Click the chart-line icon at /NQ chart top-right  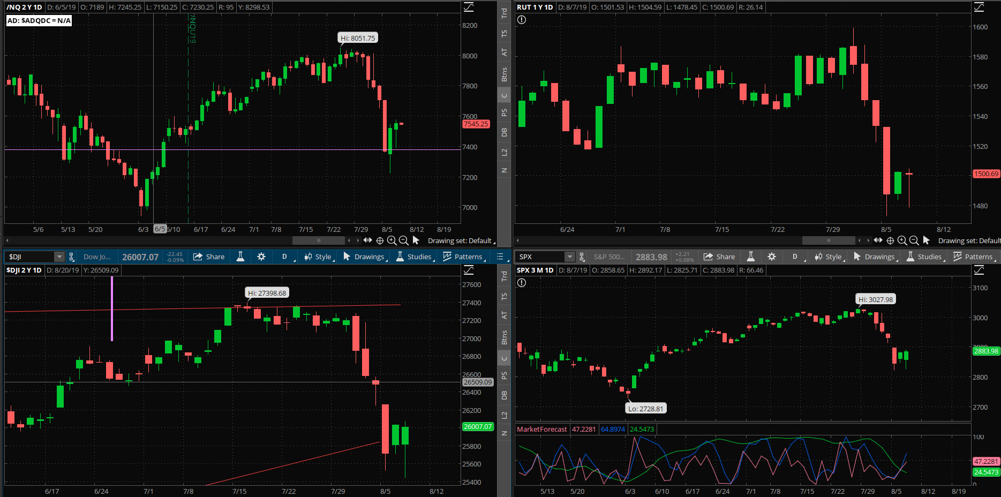click(469, 7)
